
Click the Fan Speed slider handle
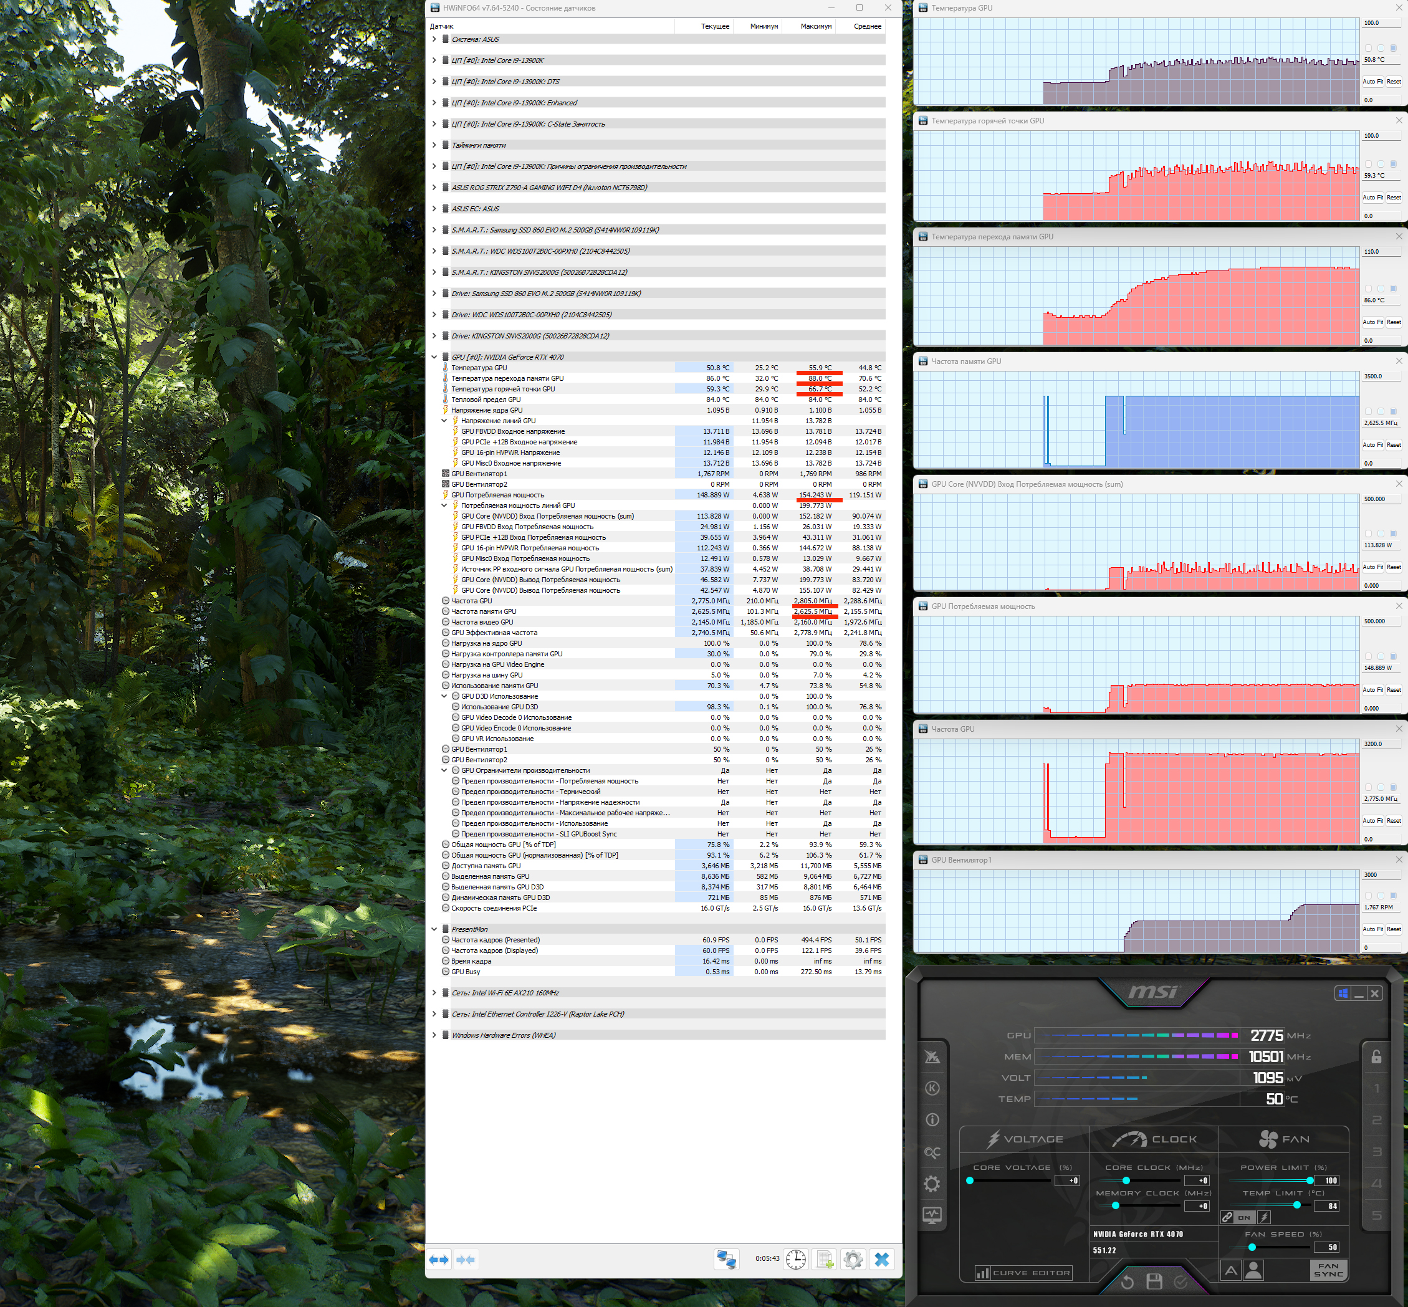pos(1252,1247)
